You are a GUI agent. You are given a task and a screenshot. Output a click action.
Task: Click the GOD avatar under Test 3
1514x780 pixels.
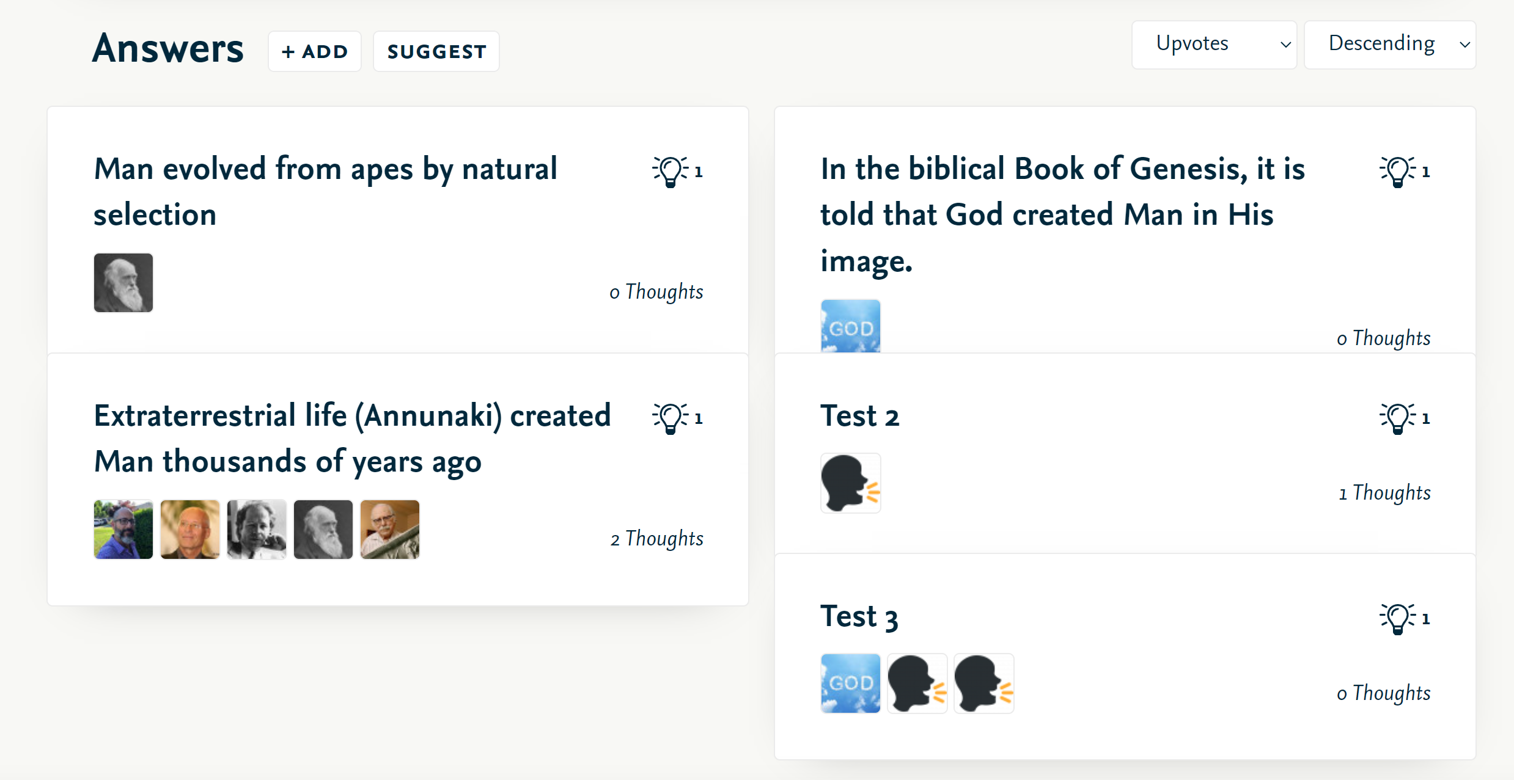click(x=850, y=683)
